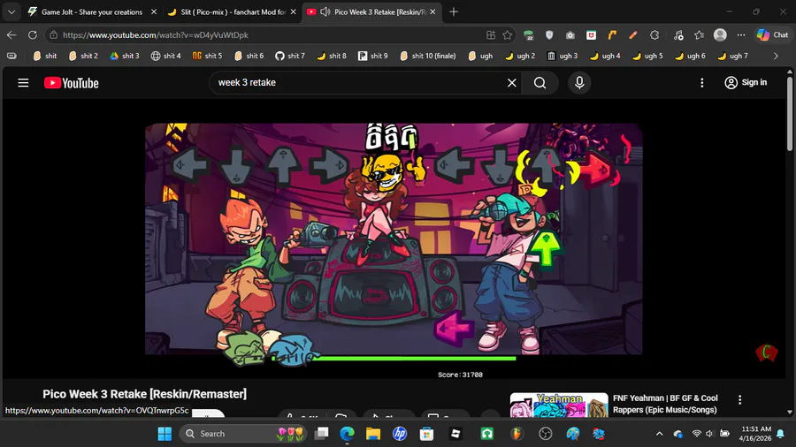Close the Pico Week 3 Retake tab

coord(432,11)
